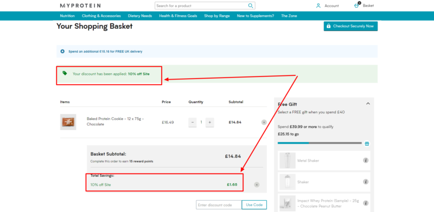Open the Nutrition menu

click(x=67, y=16)
